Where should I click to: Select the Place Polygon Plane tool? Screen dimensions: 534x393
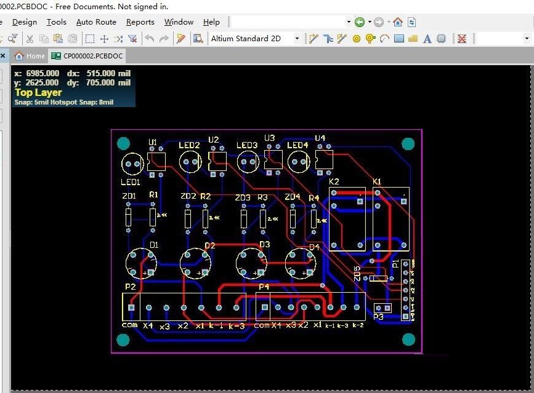[x=413, y=39]
